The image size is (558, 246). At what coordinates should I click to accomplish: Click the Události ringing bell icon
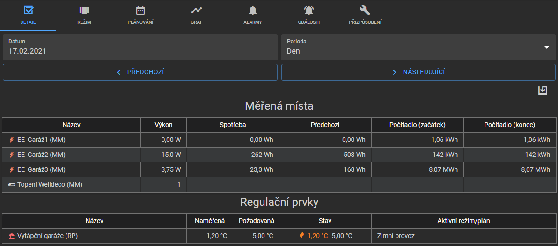[309, 10]
